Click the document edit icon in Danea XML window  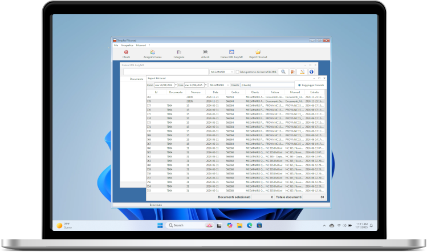click(302, 72)
